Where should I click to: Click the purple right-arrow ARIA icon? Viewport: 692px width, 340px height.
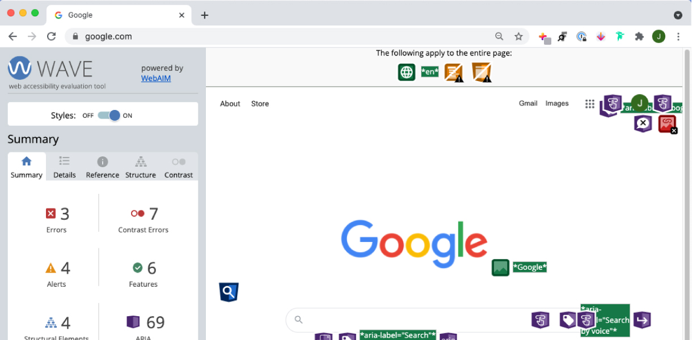click(x=642, y=320)
